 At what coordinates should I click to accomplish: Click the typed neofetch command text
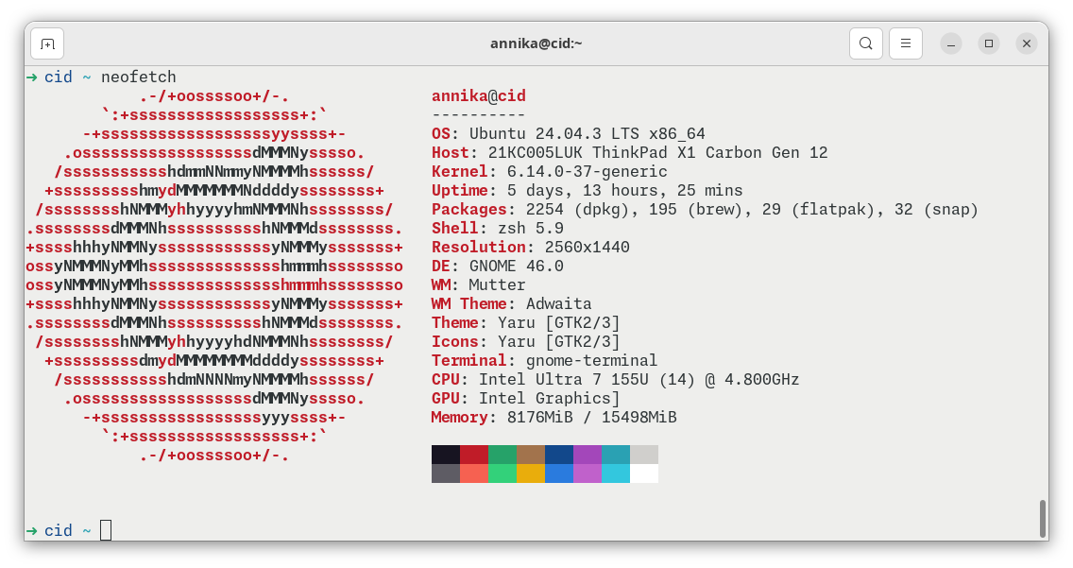[138, 77]
